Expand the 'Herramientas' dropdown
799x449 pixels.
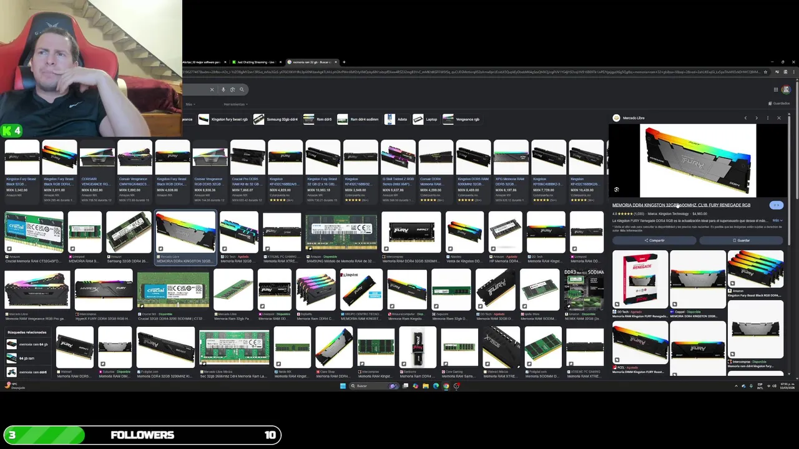235,104
